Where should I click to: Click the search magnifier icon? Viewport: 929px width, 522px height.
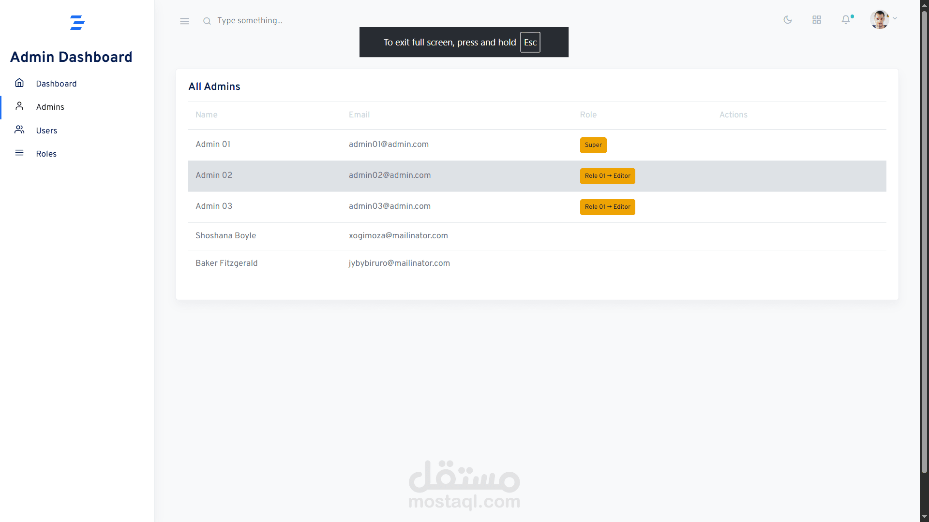coord(207,21)
